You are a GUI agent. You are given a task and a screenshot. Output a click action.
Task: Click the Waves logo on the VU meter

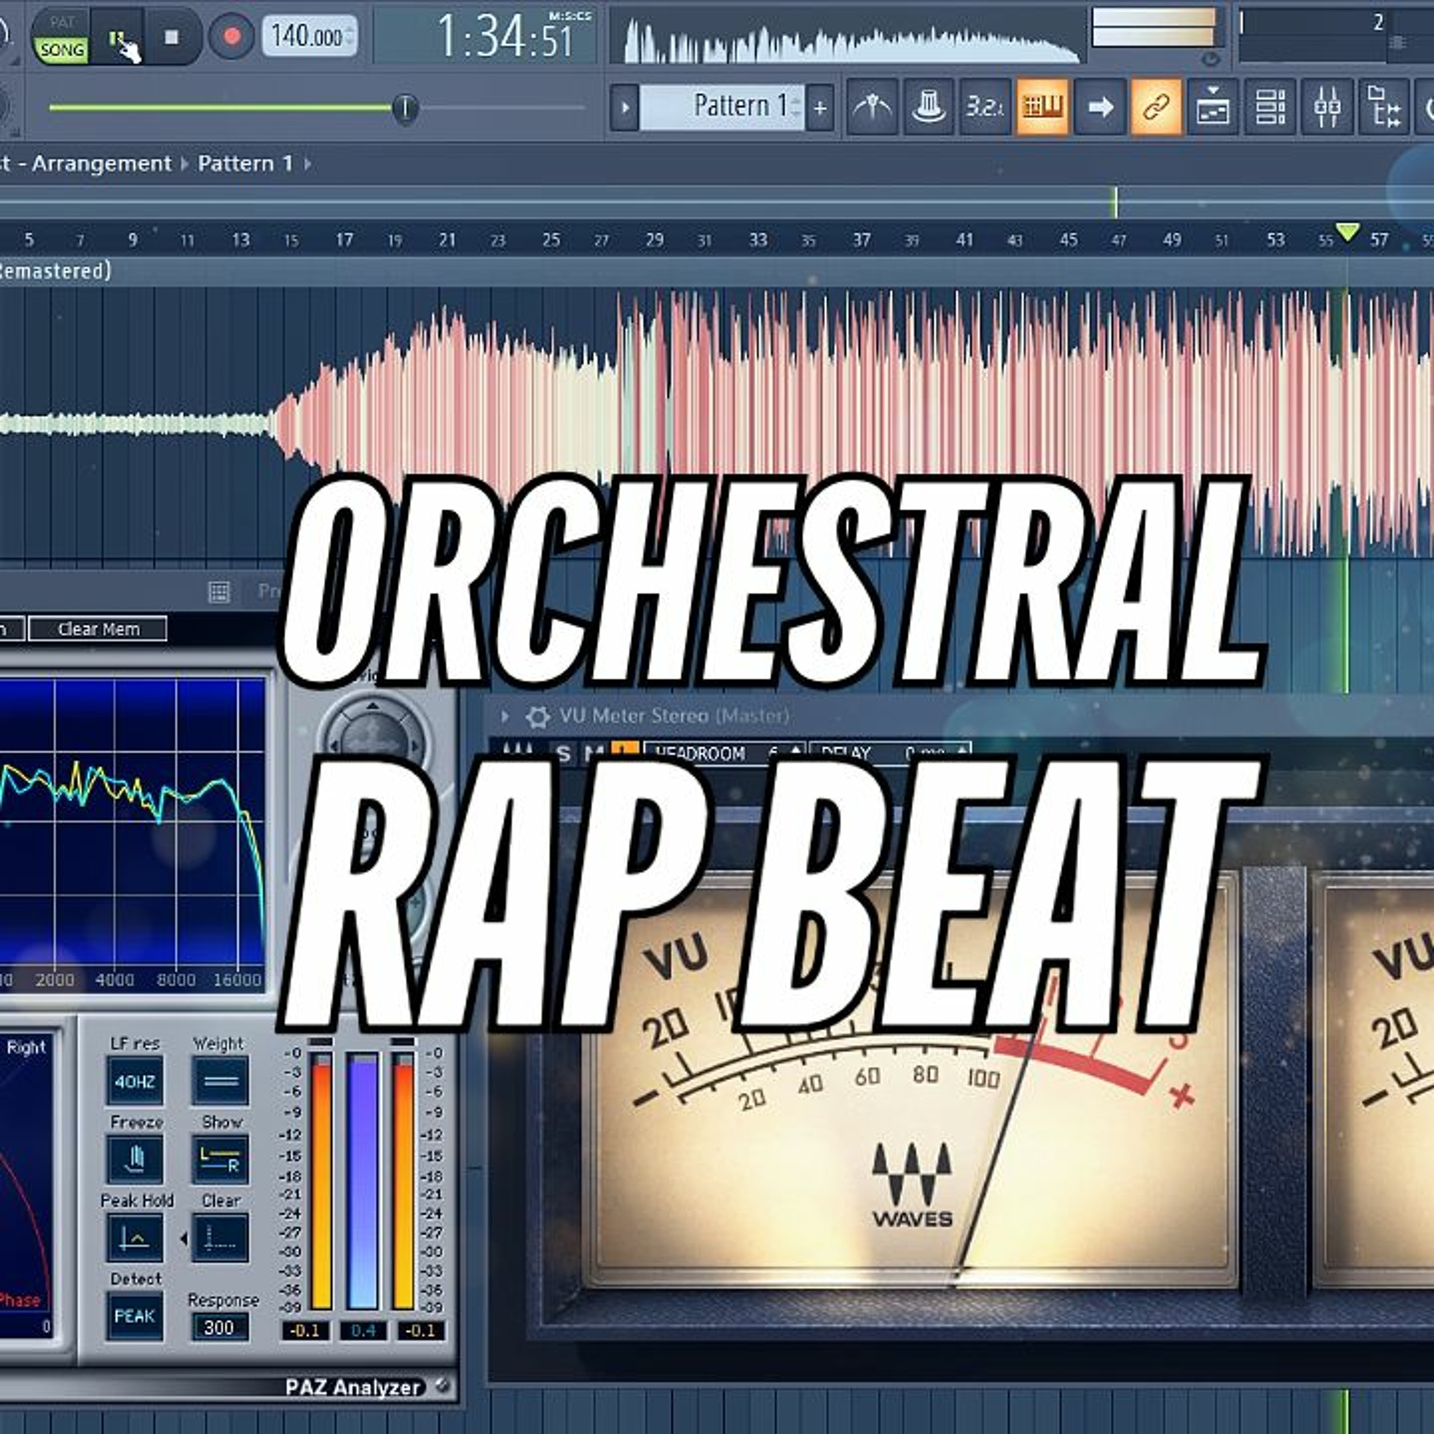point(912,1184)
